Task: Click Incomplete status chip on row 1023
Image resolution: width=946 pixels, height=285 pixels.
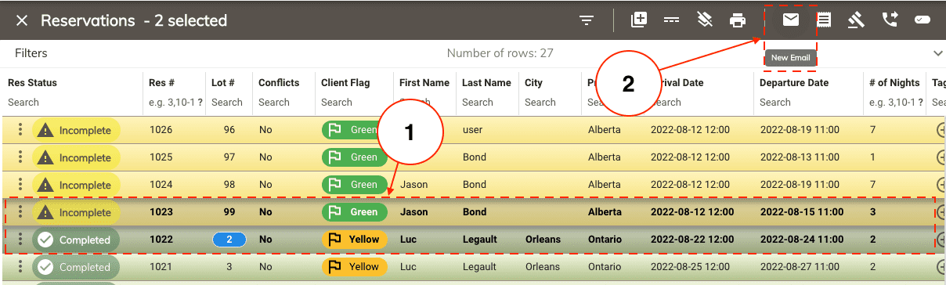Action: [76, 213]
